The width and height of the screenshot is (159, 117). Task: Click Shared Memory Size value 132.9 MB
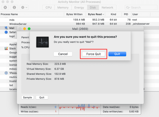coord(60,74)
